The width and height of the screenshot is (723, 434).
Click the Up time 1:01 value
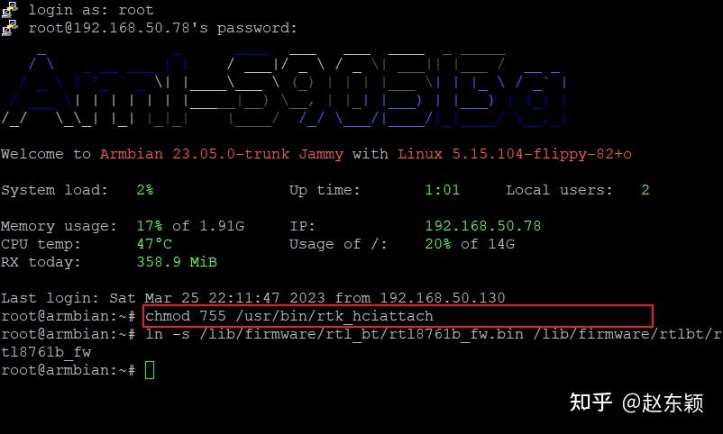tap(443, 190)
